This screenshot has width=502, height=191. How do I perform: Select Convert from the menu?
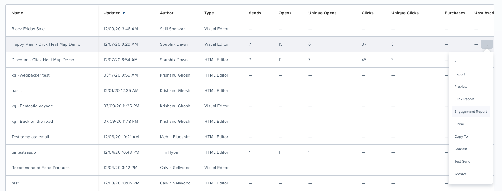pyautogui.click(x=461, y=149)
